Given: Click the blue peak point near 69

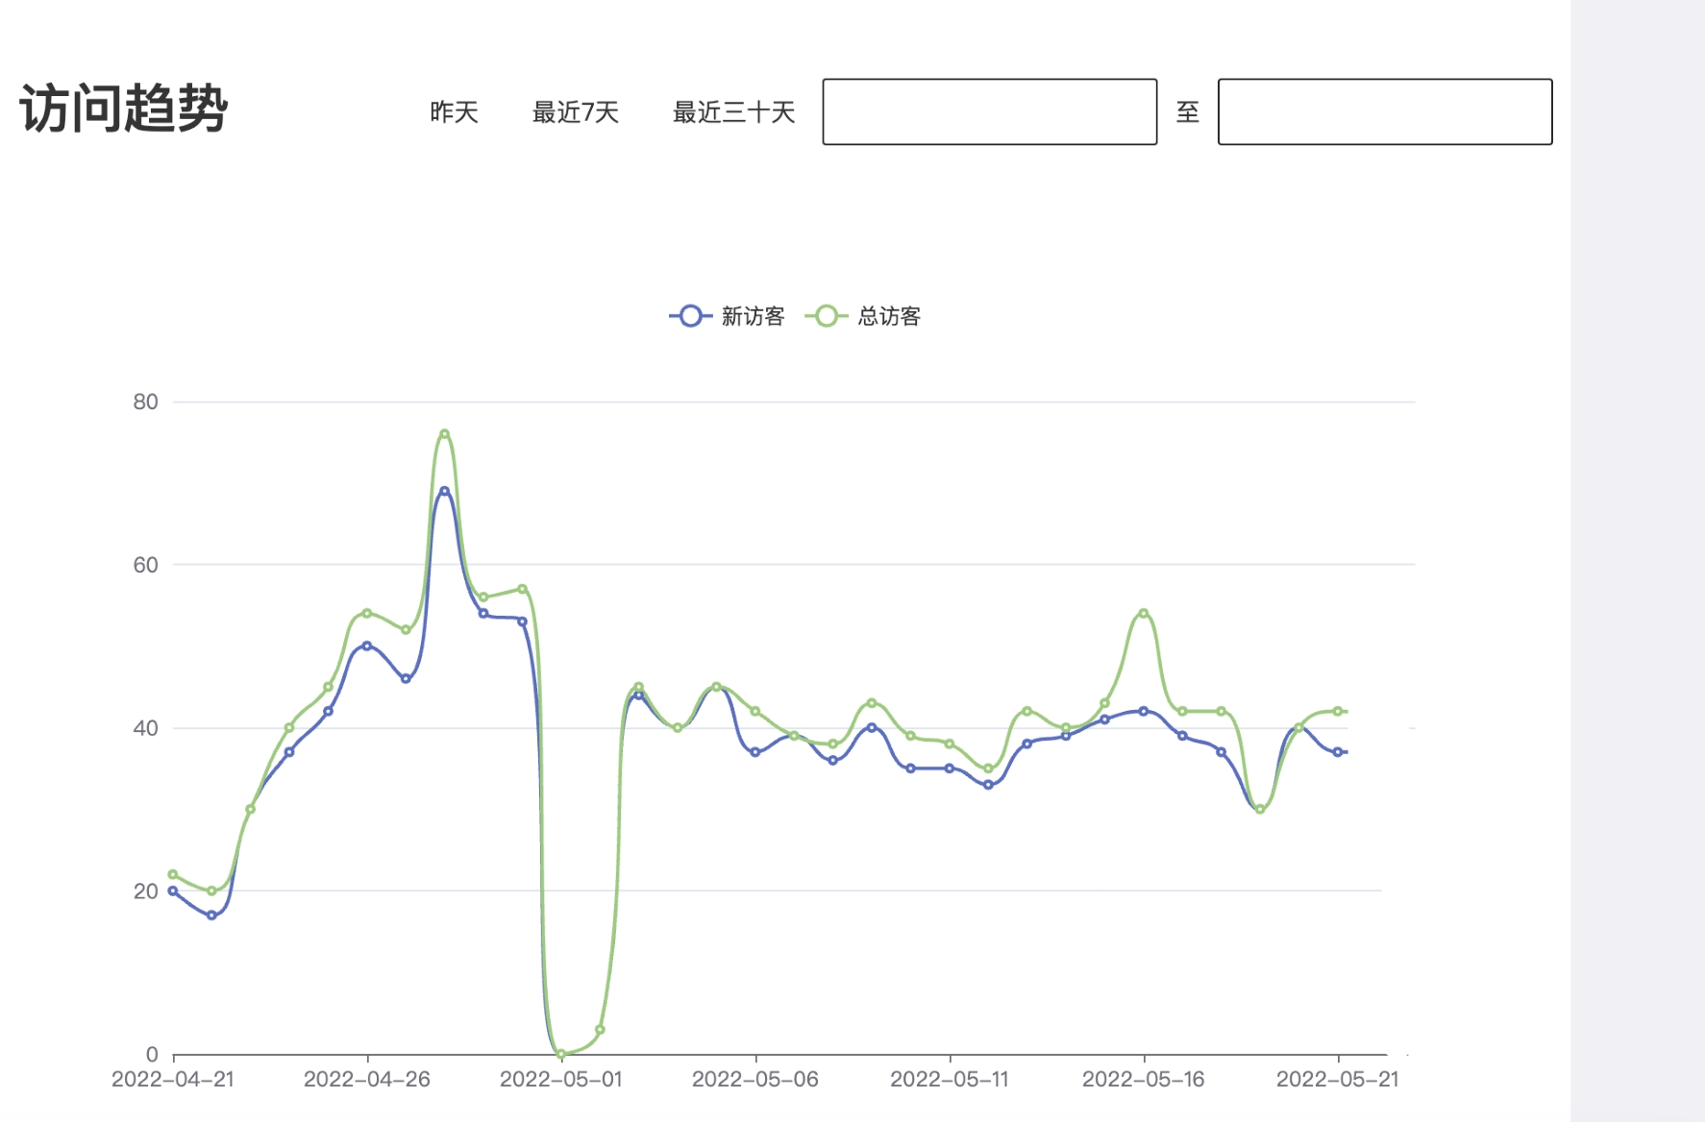Looking at the screenshot, I should [444, 491].
